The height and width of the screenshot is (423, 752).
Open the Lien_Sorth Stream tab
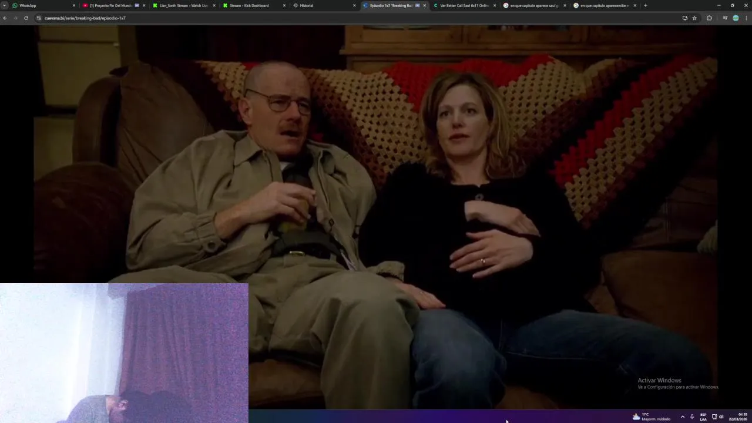(183, 5)
